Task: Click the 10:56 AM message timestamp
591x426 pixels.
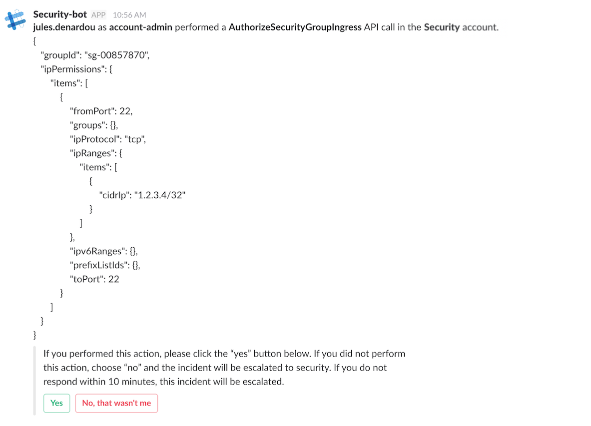Action: [x=129, y=14]
